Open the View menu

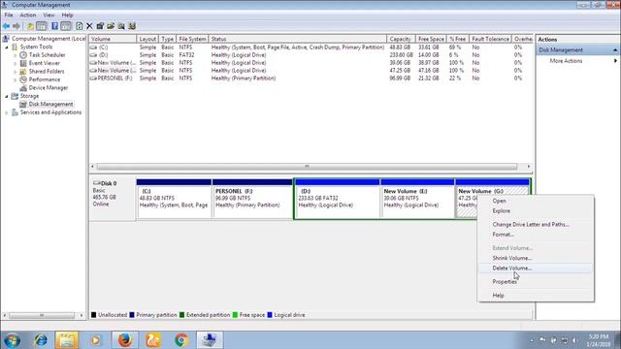coord(49,16)
